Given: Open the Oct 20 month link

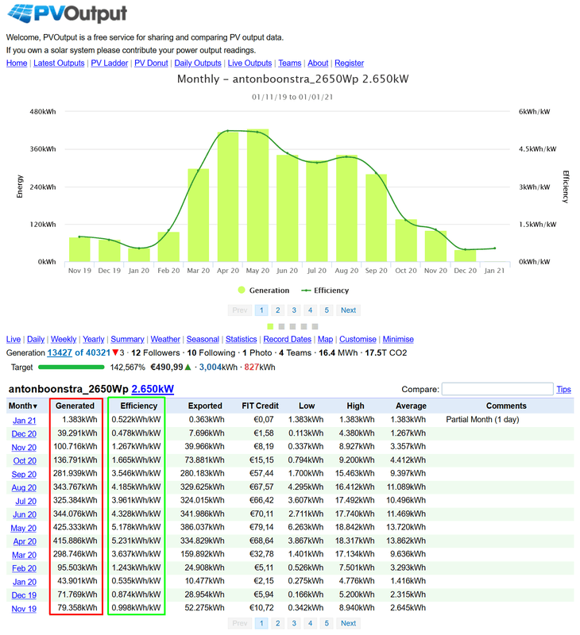Looking at the screenshot, I should click(x=25, y=461).
